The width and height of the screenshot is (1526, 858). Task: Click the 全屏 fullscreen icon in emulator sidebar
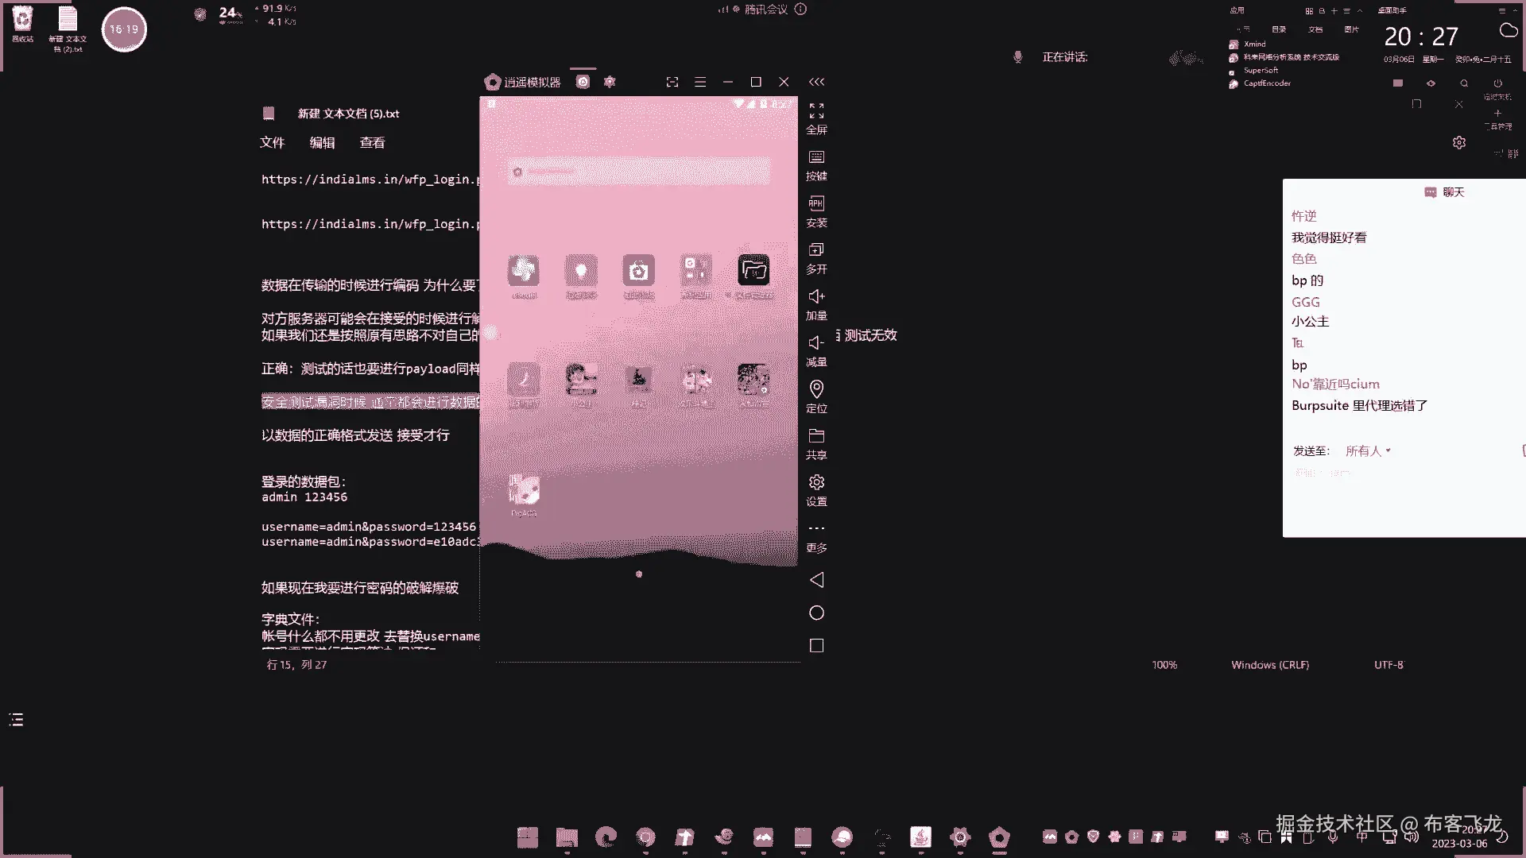pyautogui.click(x=816, y=111)
